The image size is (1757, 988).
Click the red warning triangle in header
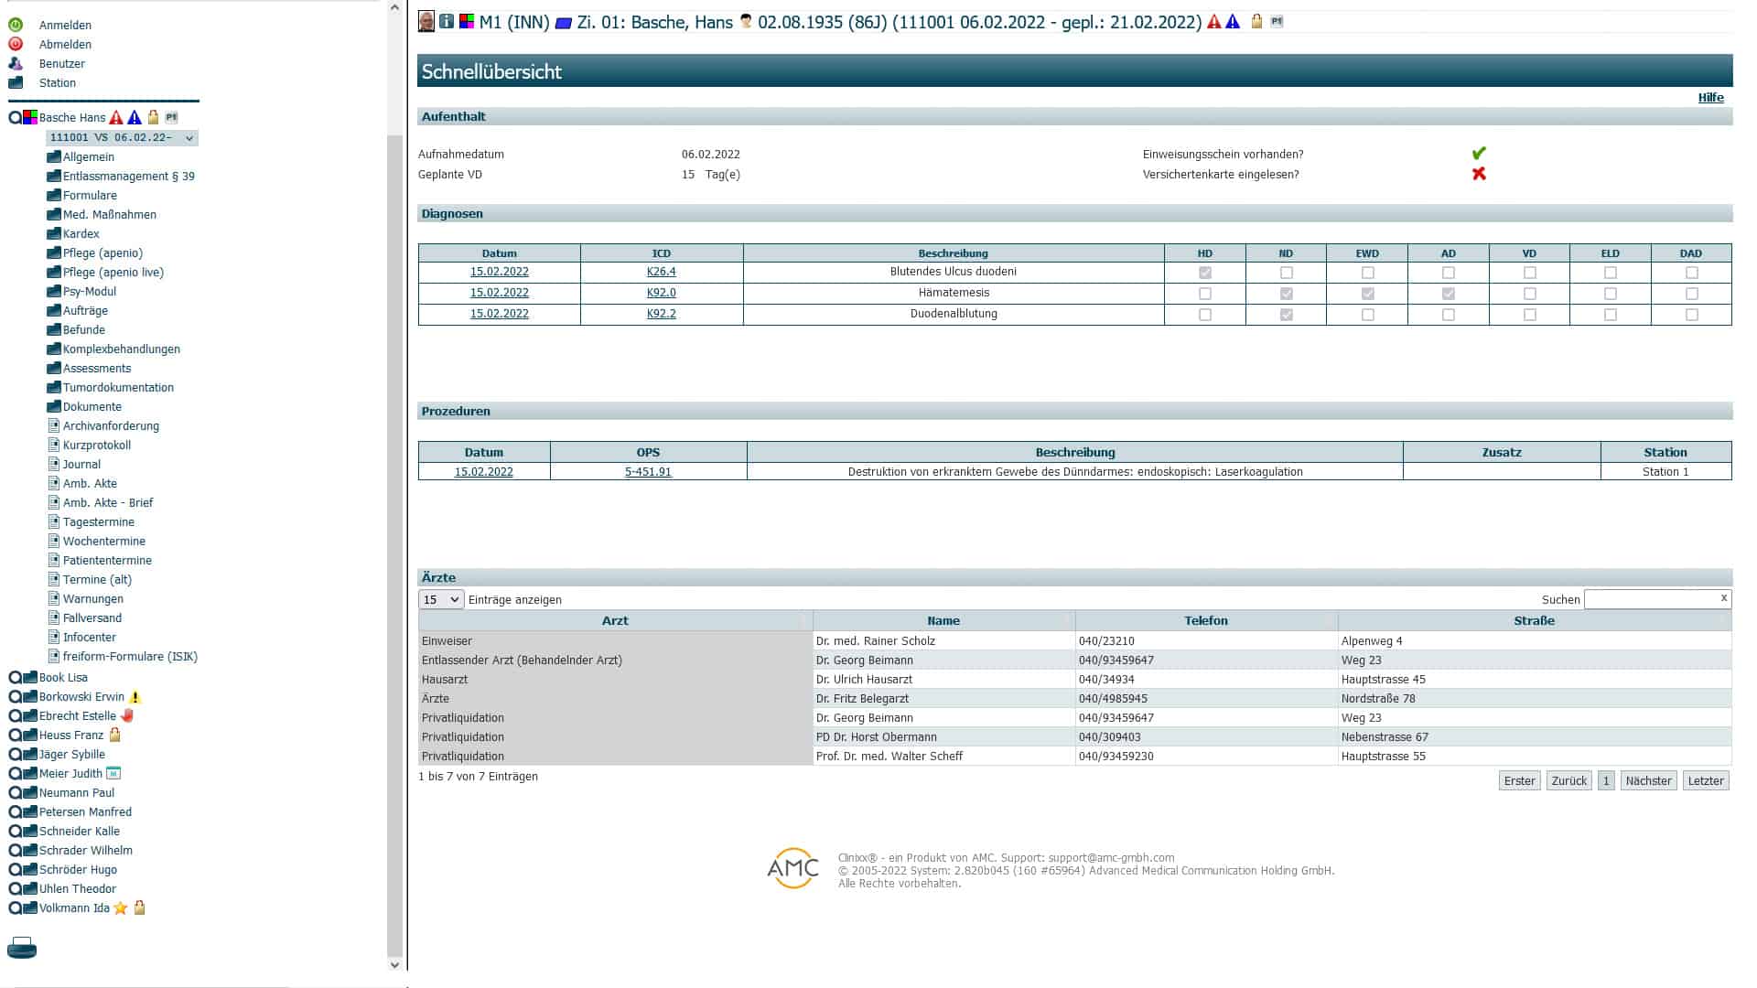pos(1214,21)
